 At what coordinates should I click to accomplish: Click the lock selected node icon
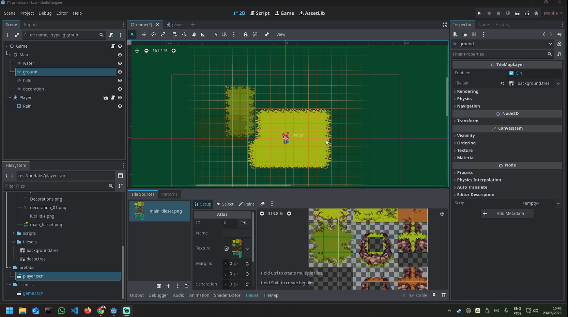245,34
